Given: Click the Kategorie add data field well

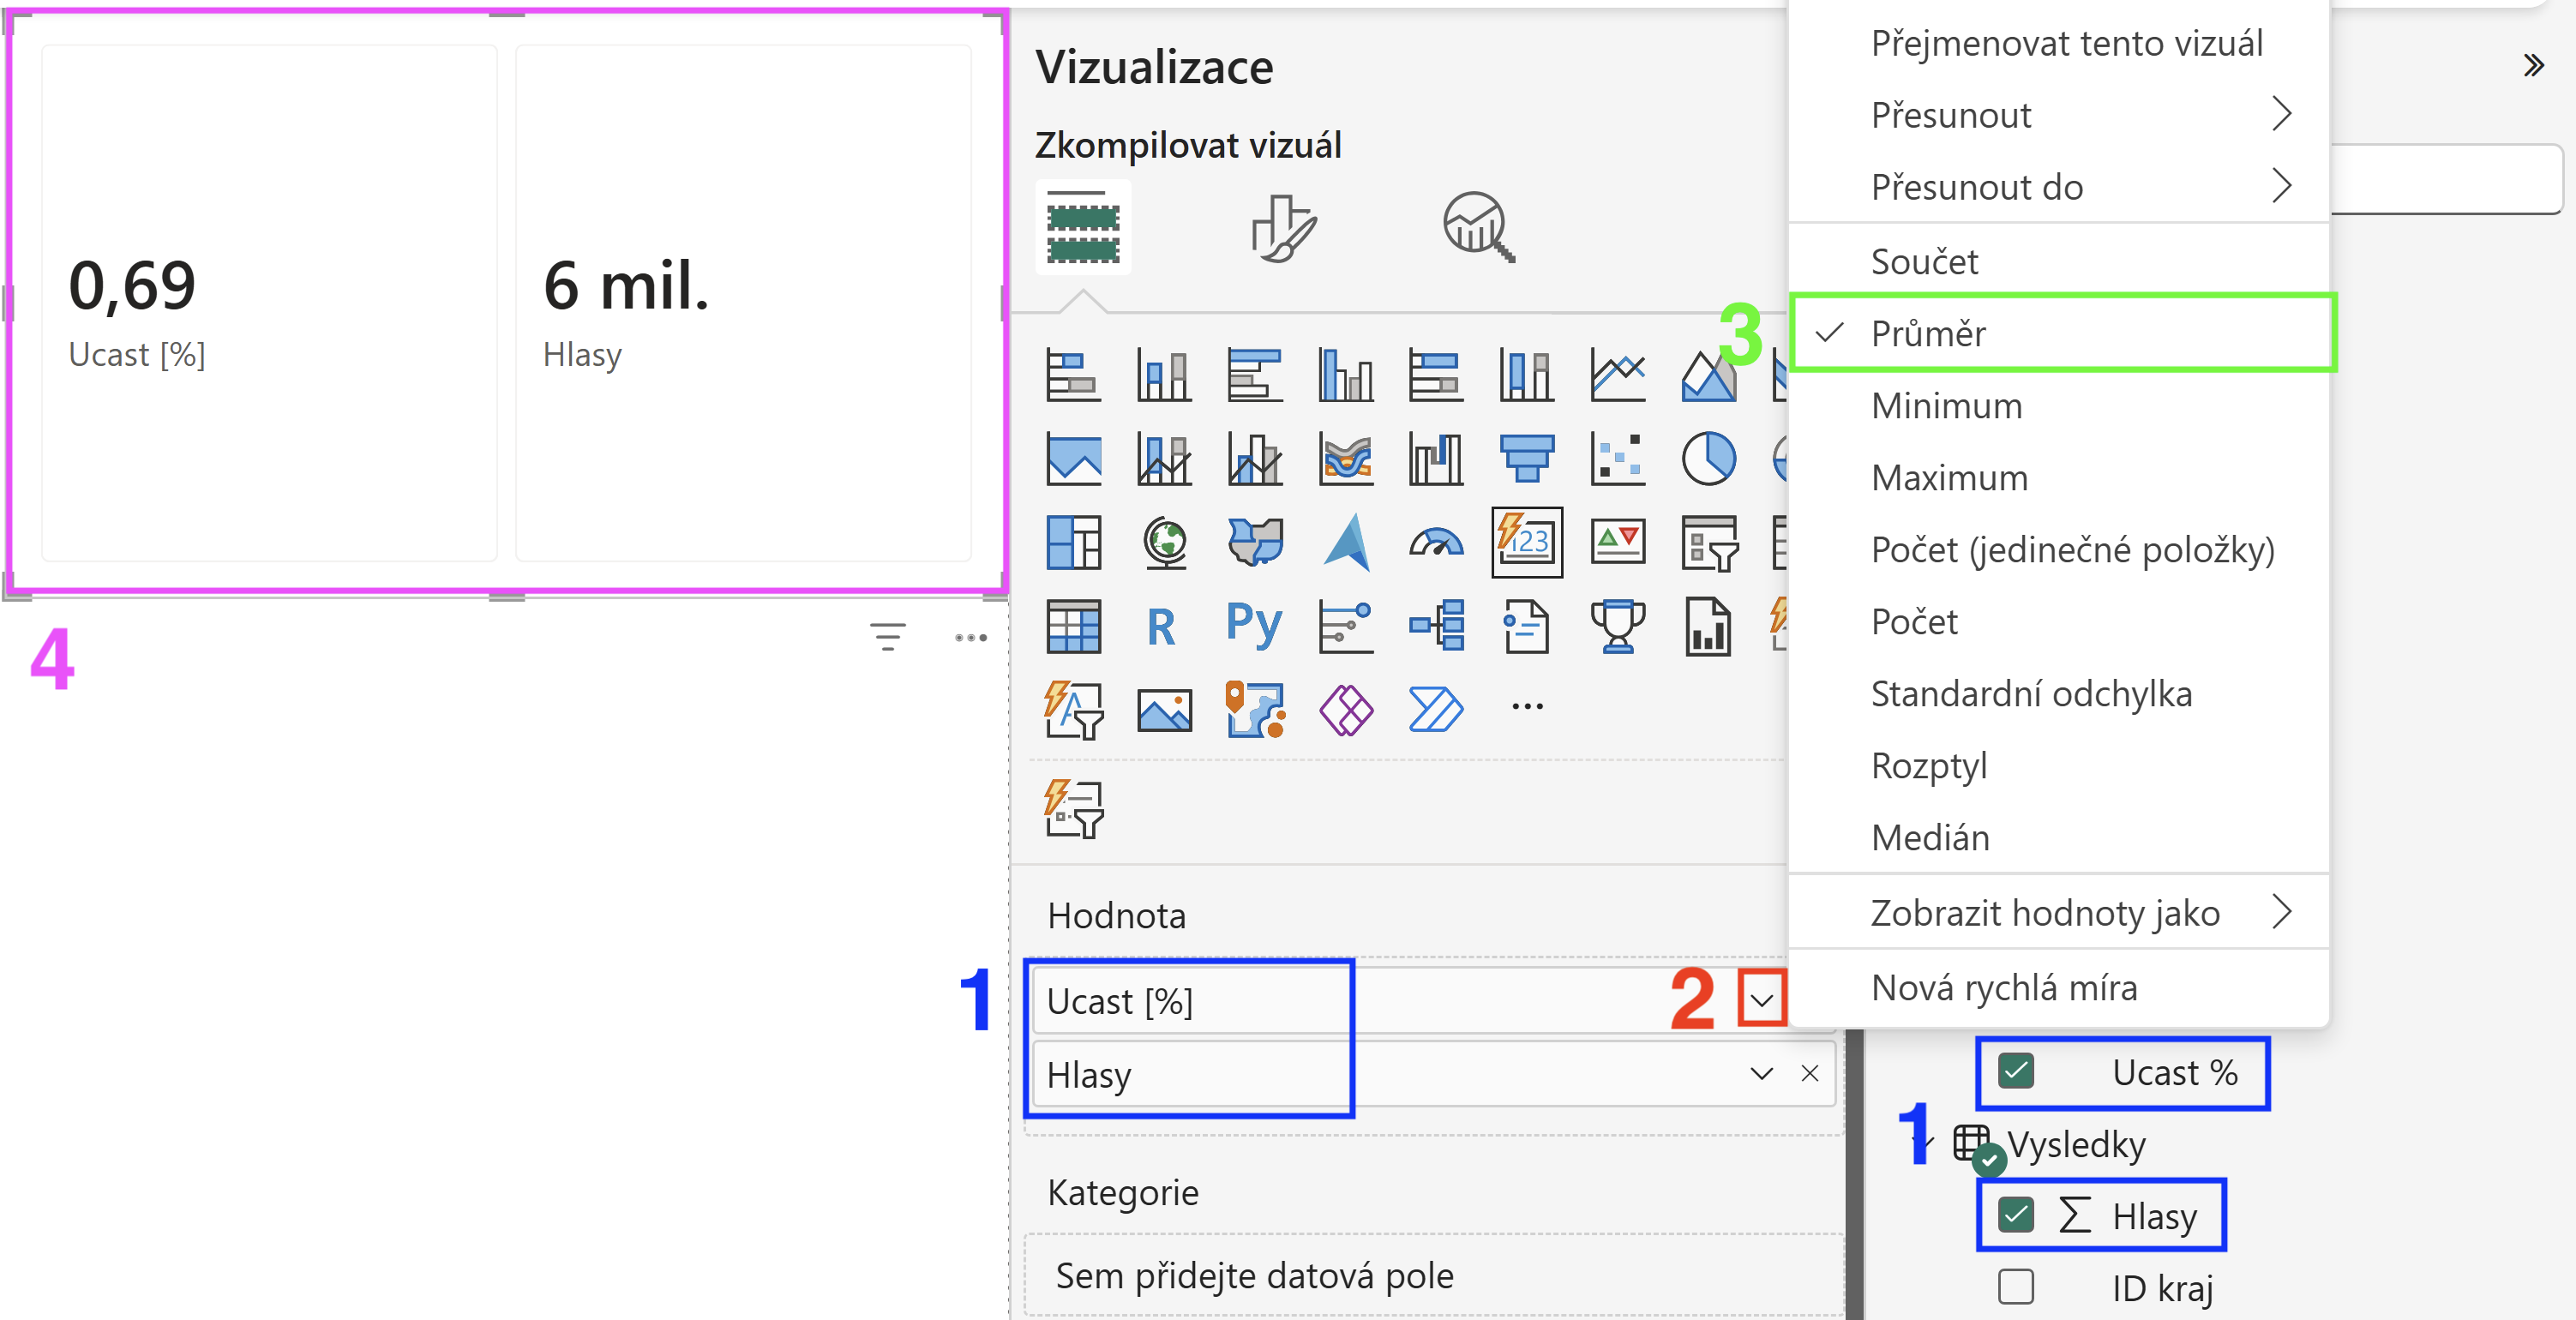Looking at the screenshot, I should (1434, 1276).
